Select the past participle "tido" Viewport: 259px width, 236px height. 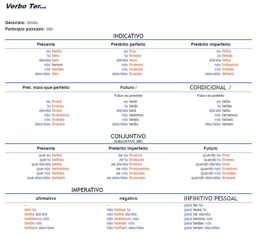(x=50, y=29)
